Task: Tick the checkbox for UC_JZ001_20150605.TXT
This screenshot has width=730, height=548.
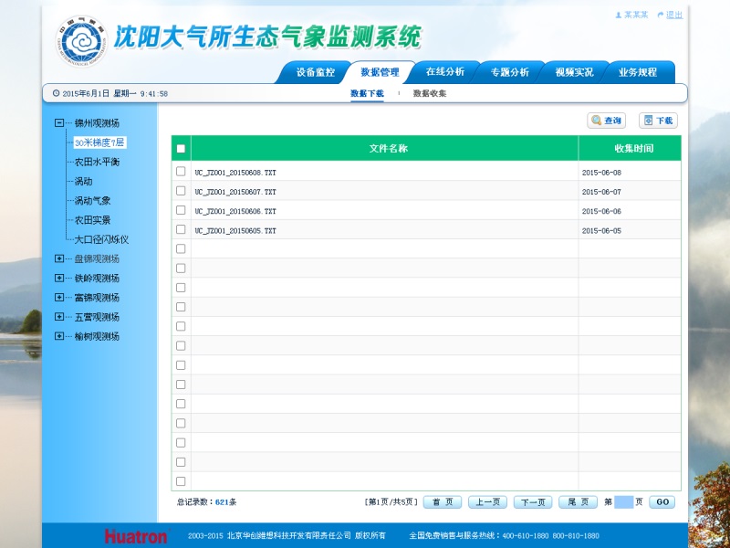Action: pyautogui.click(x=181, y=230)
